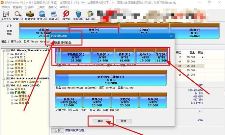Screen dimensions: 225x135
Task: Select 系统(0) 25.0GB partition in dialog
Action: point(69,101)
